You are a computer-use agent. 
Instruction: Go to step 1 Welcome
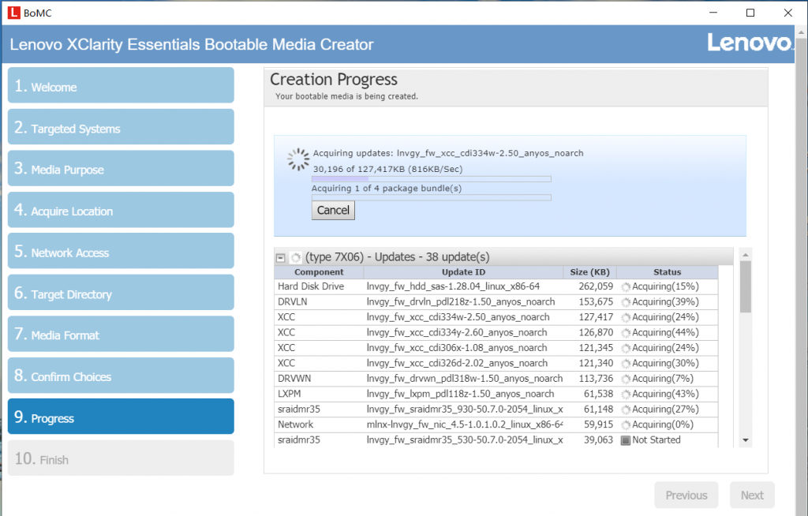pos(121,85)
